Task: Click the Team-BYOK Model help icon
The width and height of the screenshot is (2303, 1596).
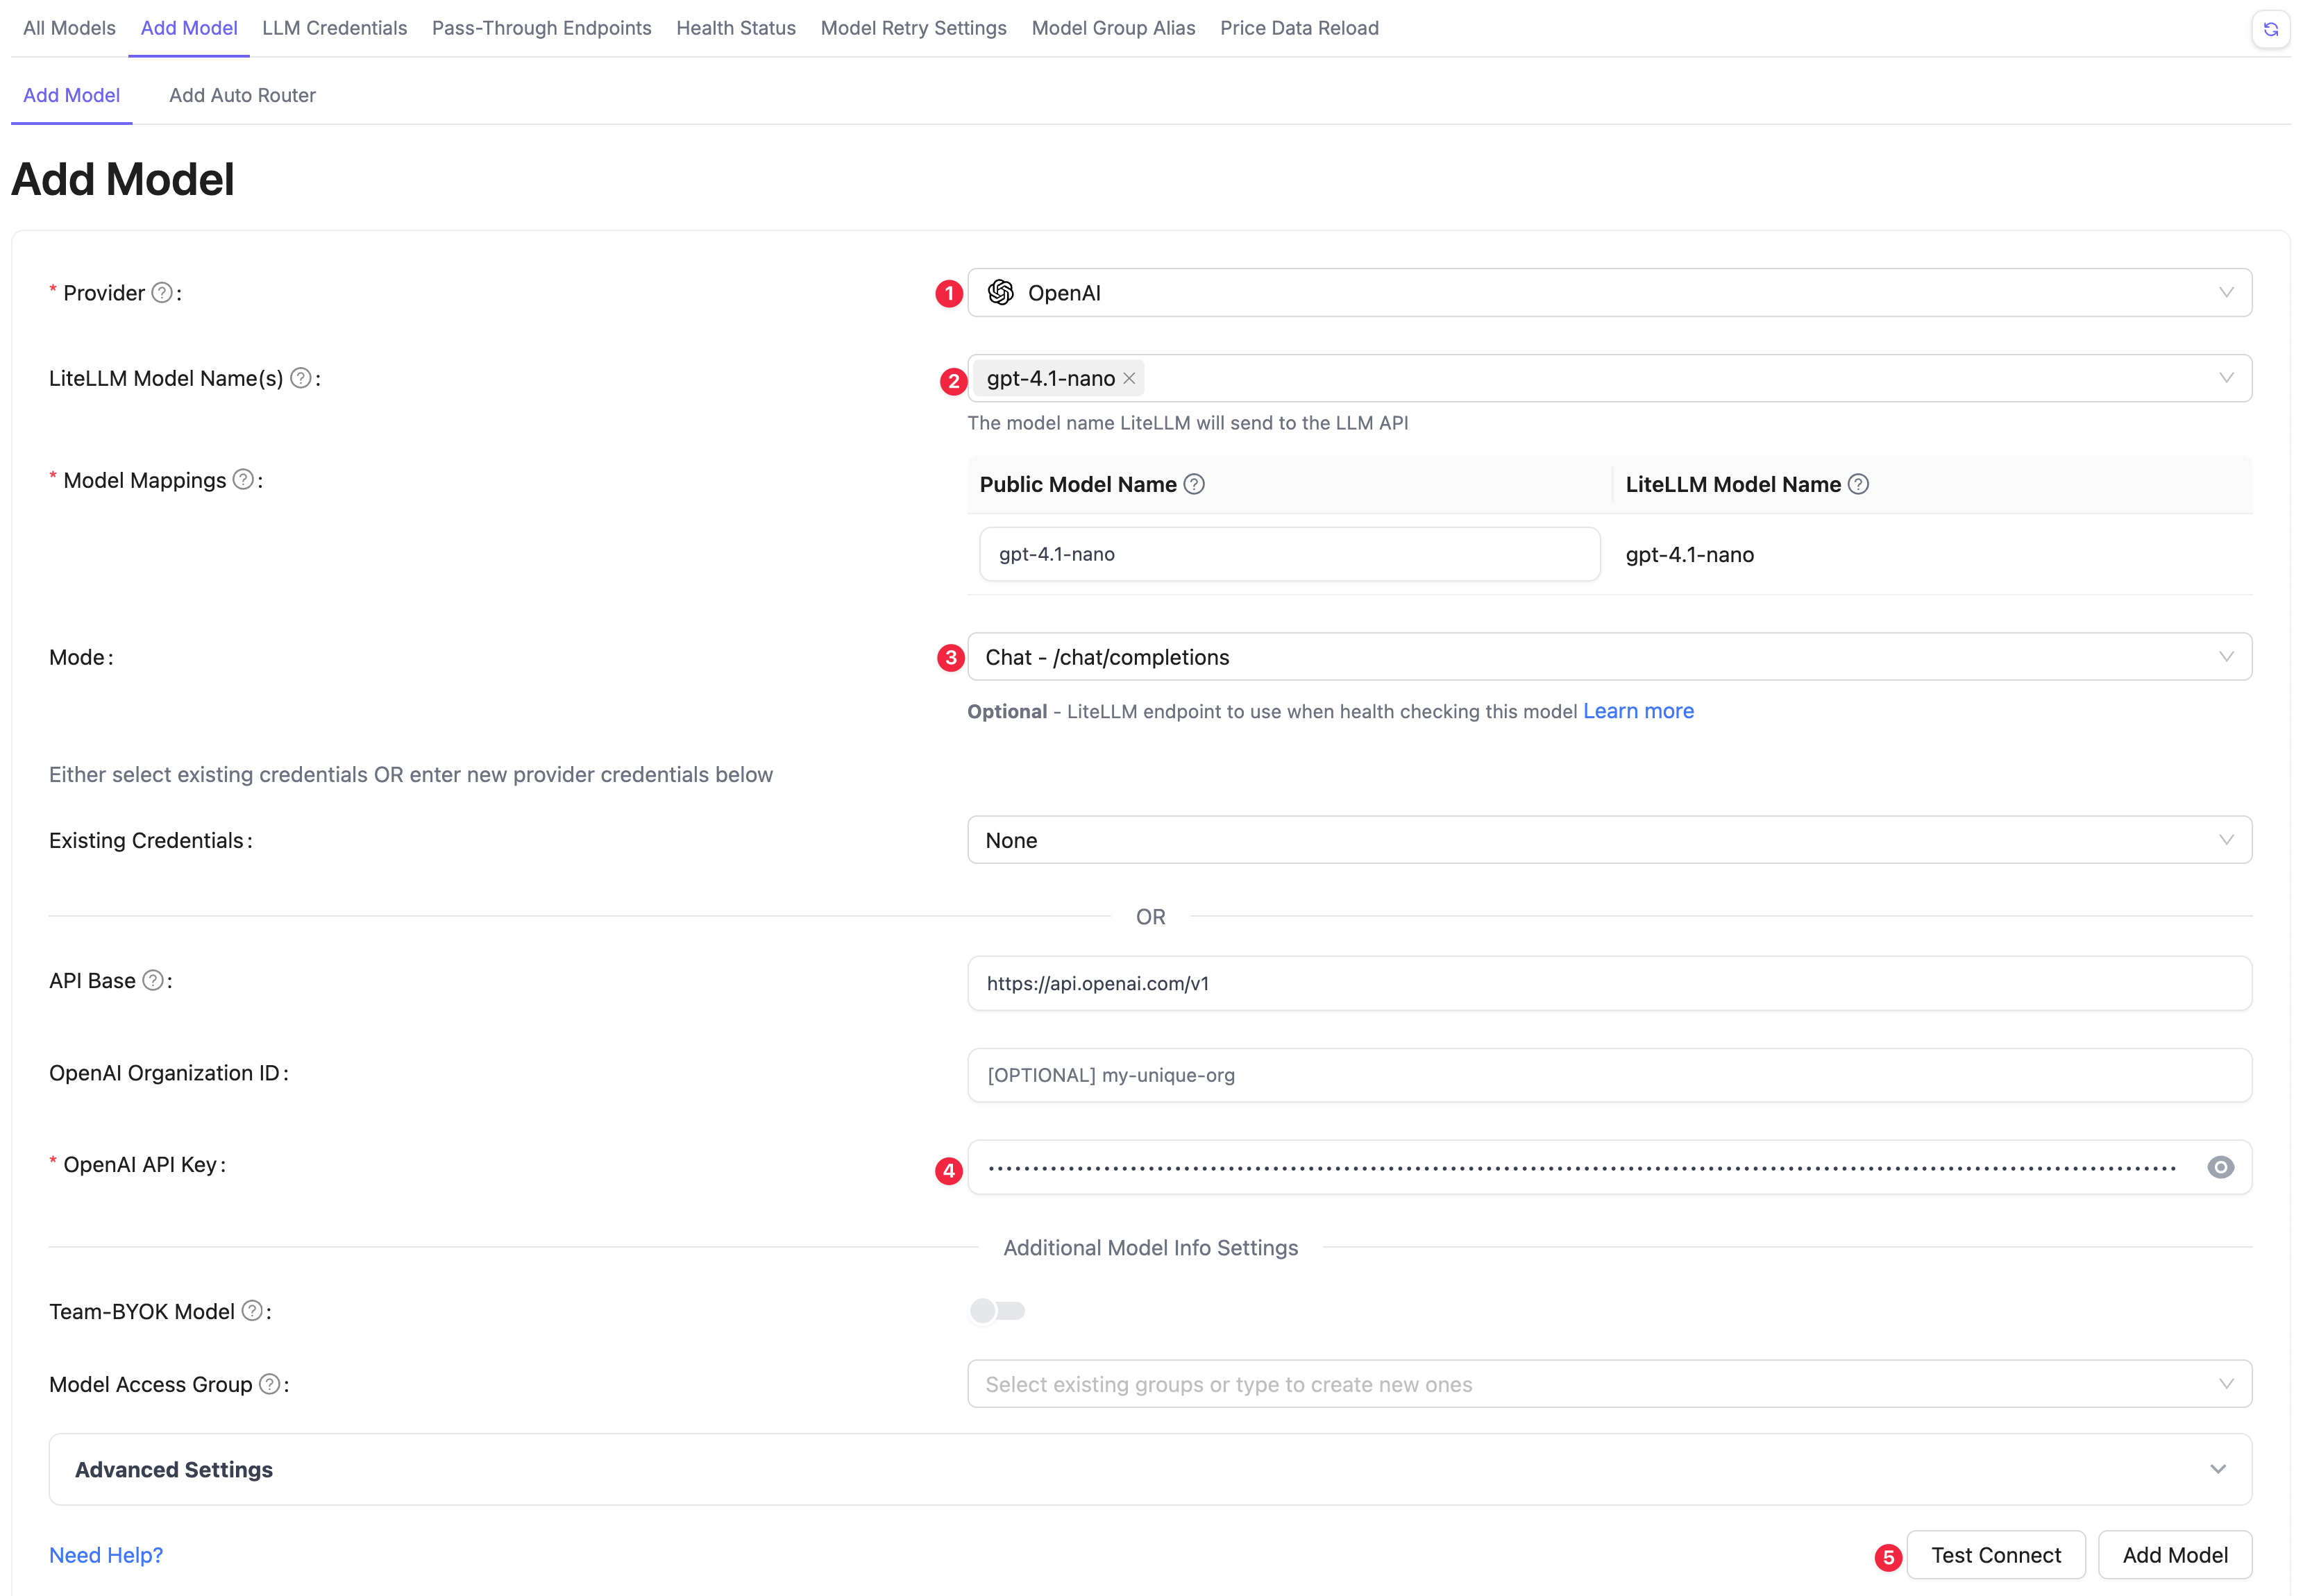Action: [253, 1311]
